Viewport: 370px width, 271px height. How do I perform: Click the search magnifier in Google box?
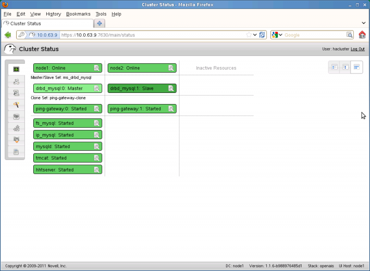coord(350,35)
